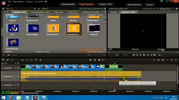Open the library details view dropdown
Viewport: 179px width, 100px height.
click(17, 55)
